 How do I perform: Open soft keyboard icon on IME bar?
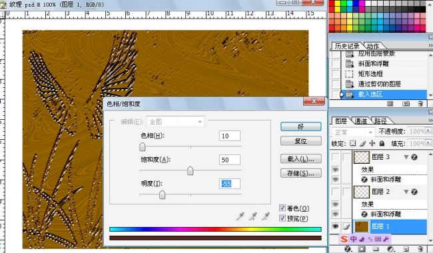[x=378, y=239]
